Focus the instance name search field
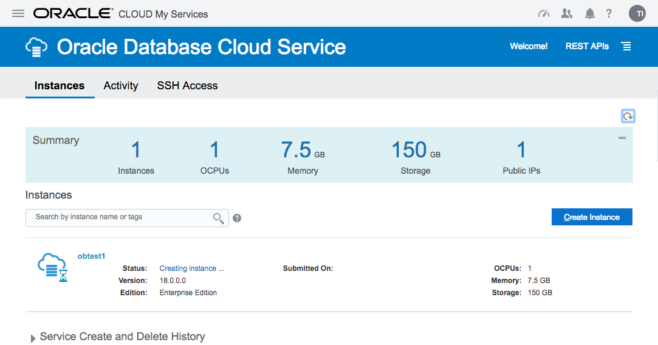The width and height of the screenshot is (658, 345). coord(127,218)
